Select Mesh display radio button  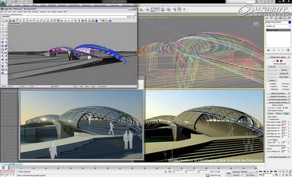click(x=276, y=108)
